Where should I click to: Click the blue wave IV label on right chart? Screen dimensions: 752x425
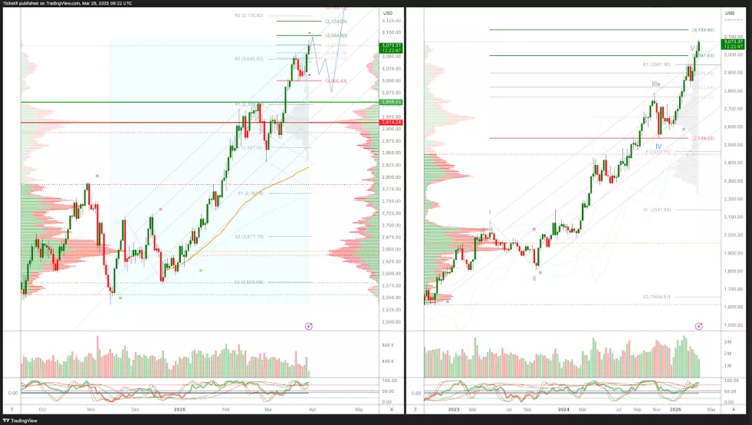[x=658, y=145]
